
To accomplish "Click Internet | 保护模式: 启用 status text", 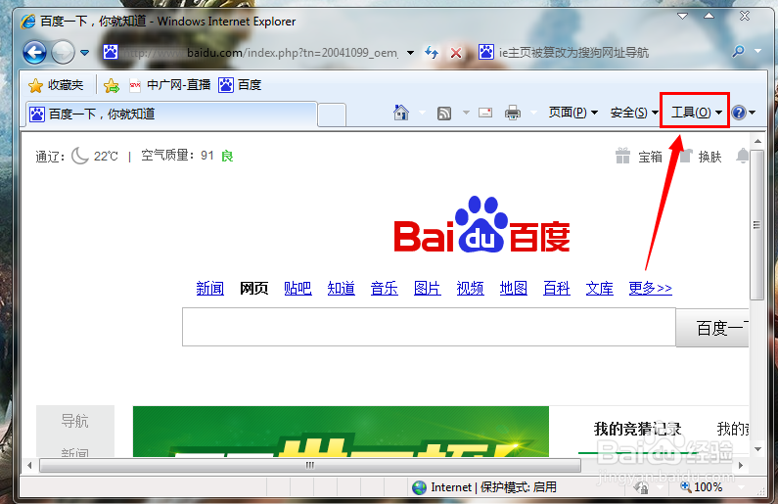I will tap(493, 487).
